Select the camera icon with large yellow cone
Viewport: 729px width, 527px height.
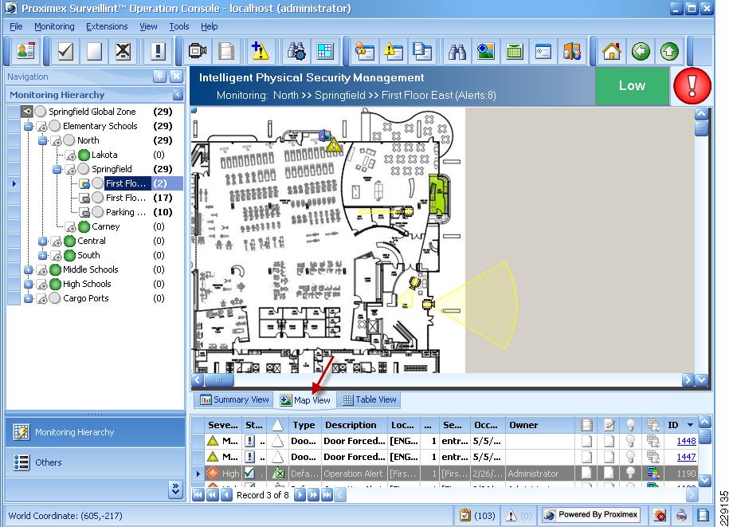pos(428,305)
